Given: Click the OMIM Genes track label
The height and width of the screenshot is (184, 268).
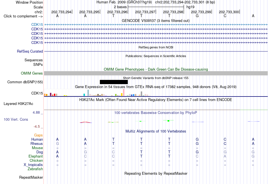Looking at the screenshot, I should click(x=32, y=73).
